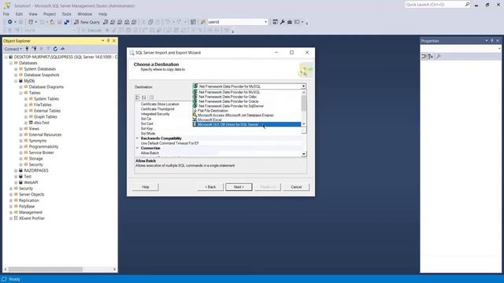Click the Disconnect icon in Object Explorer
The width and height of the screenshot is (504, 283).
(34, 49)
